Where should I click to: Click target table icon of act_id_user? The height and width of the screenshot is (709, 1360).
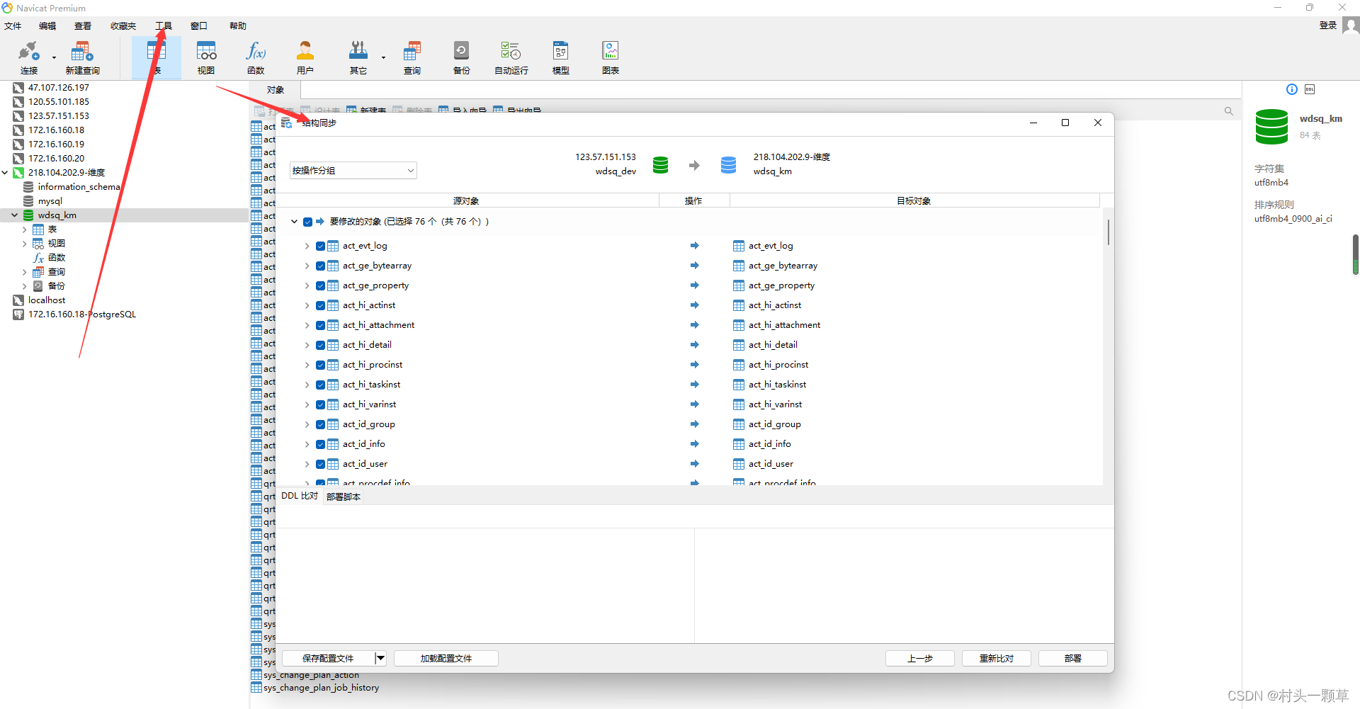click(x=739, y=464)
